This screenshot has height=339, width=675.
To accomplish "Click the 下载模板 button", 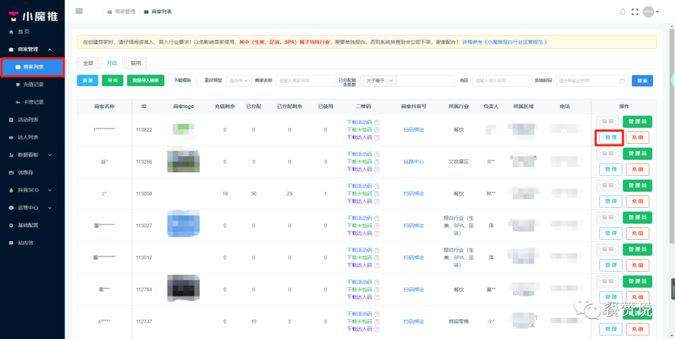I will [x=182, y=81].
